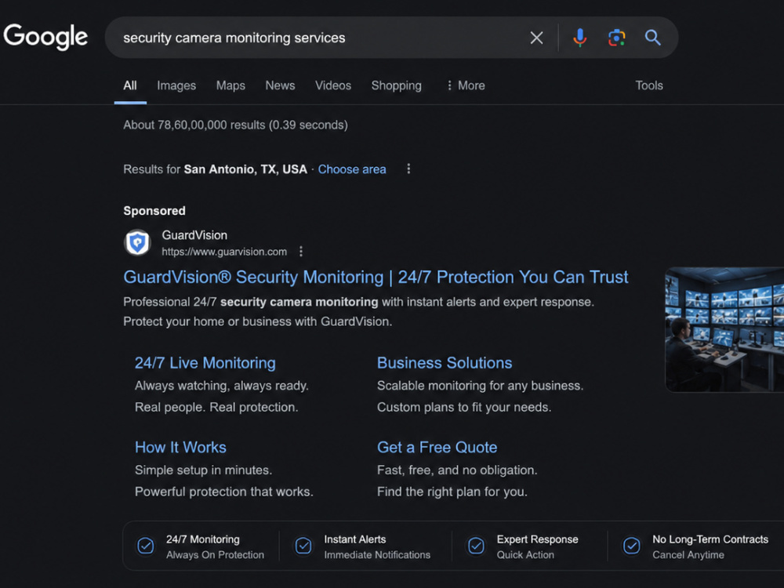Click the Instant Alerts checkmark icon
Image resolution: width=784 pixels, height=588 pixels.
303,546
